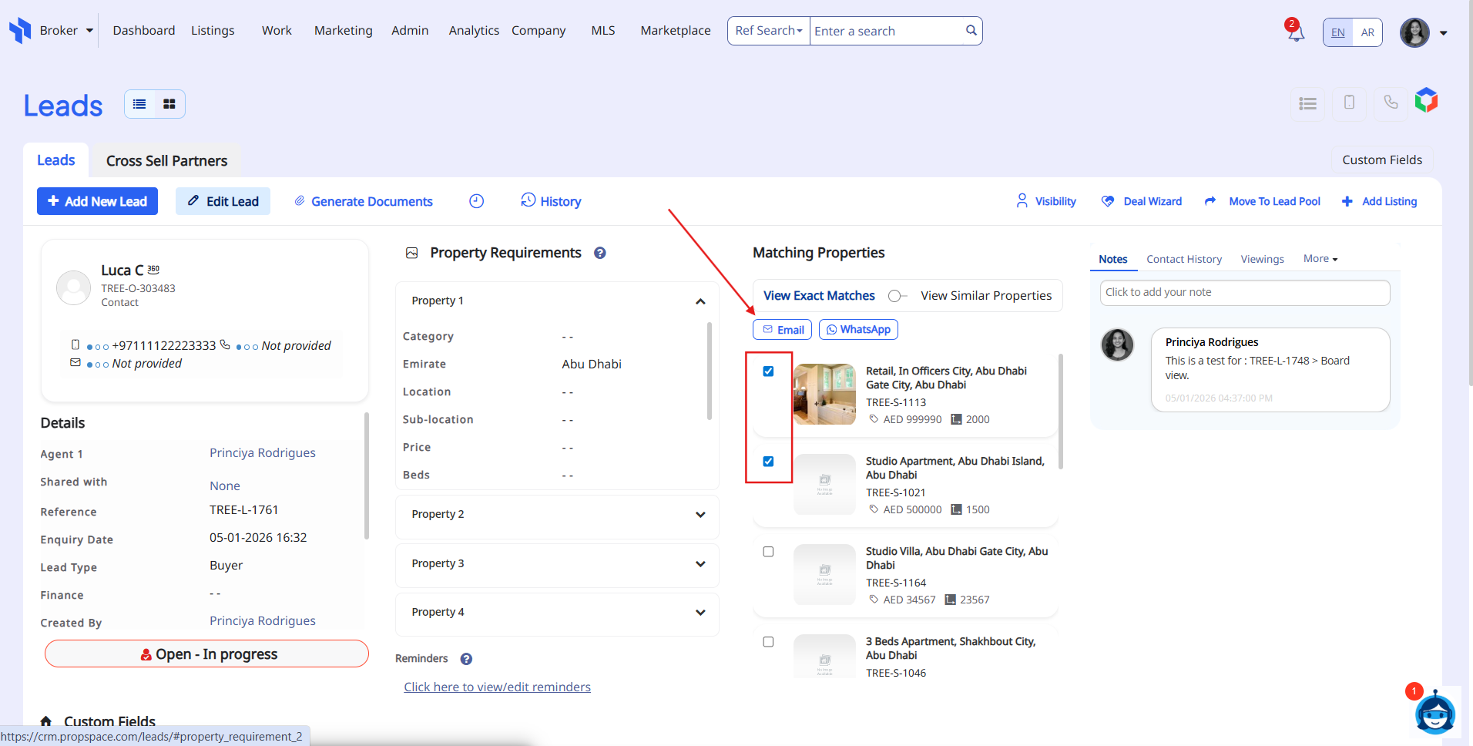Viewport: 1473px width, 746px height.
Task: Open the notifications bell icon
Action: coord(1296,32)
